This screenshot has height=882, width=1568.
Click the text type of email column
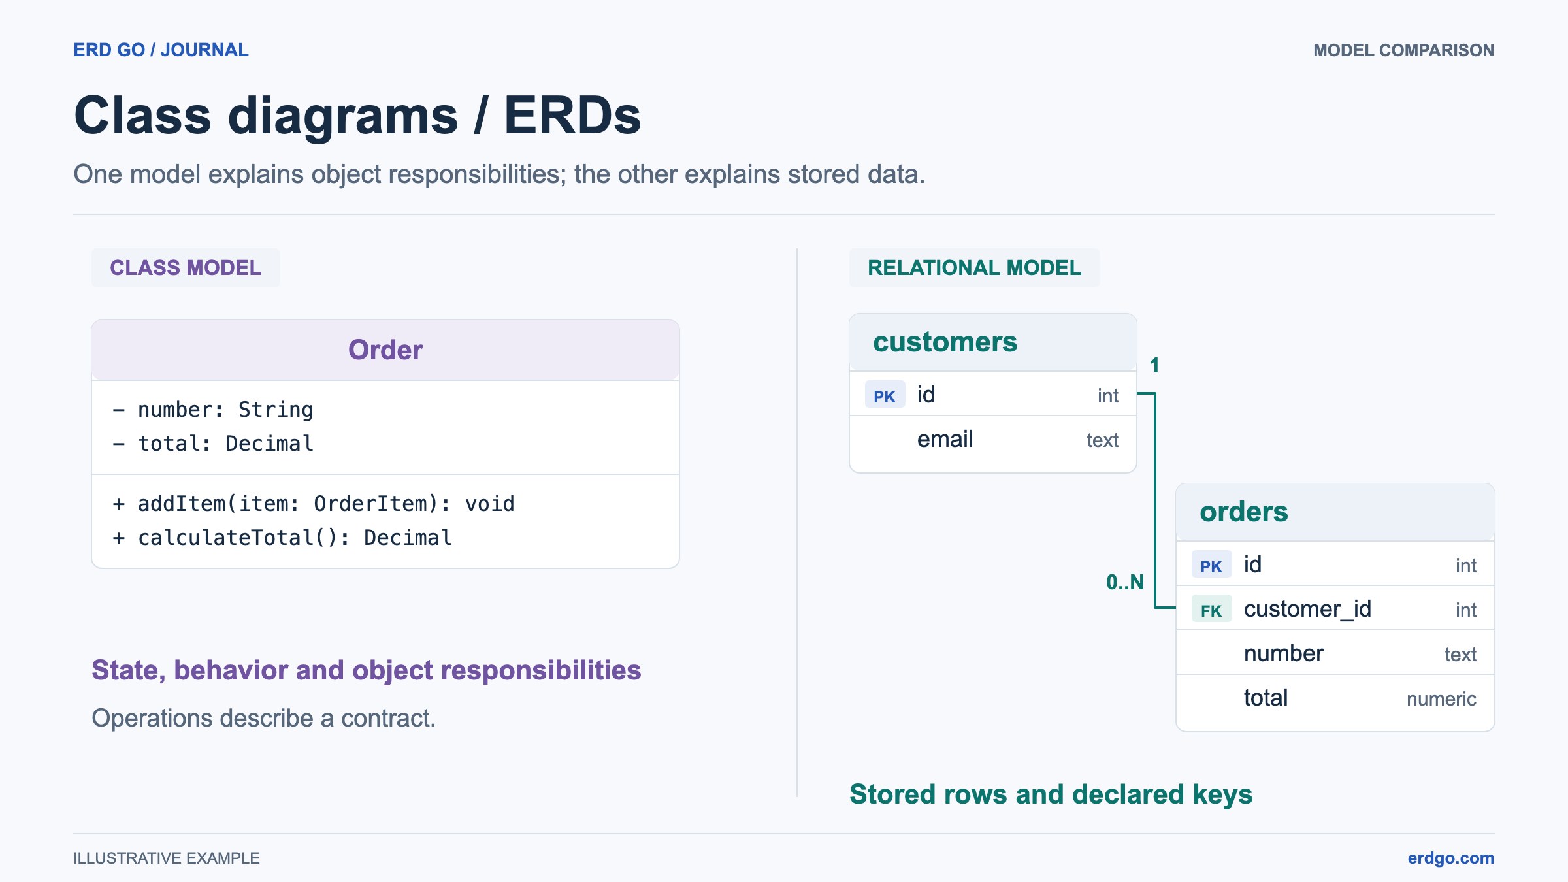[1102, 440]
